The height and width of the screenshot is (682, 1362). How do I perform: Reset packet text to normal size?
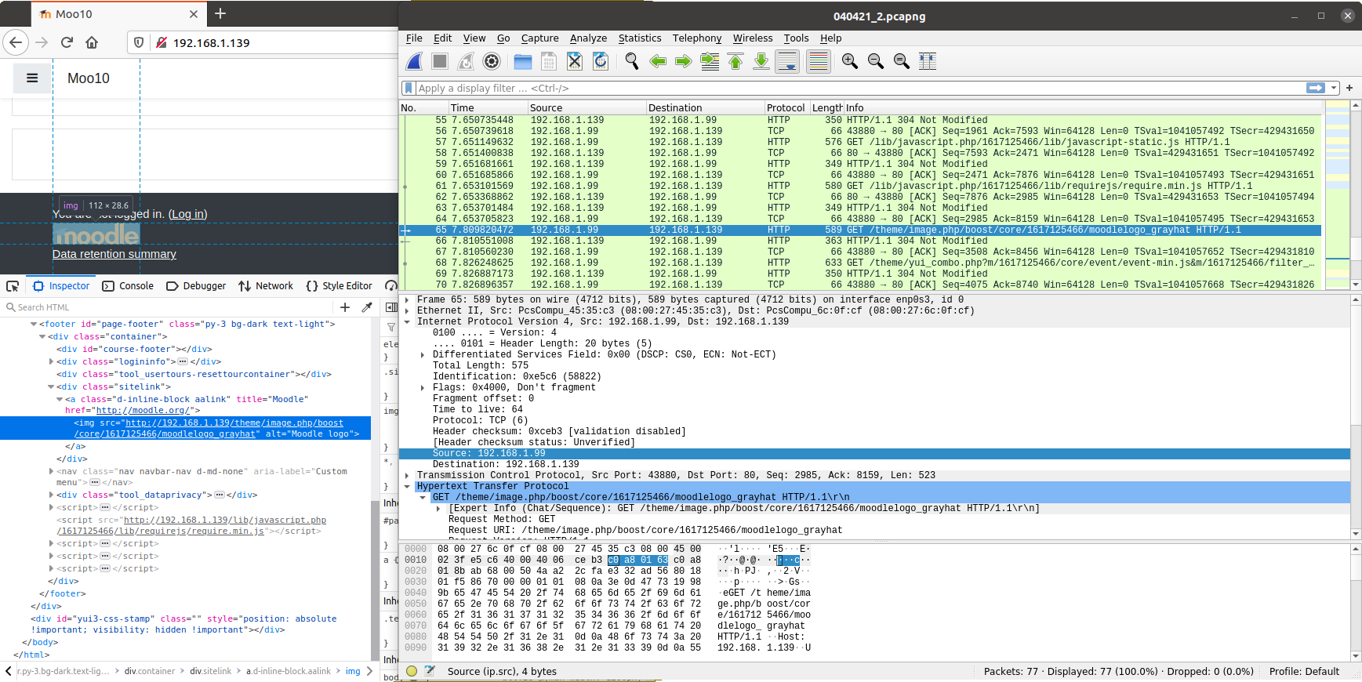(x=902, y=61)
